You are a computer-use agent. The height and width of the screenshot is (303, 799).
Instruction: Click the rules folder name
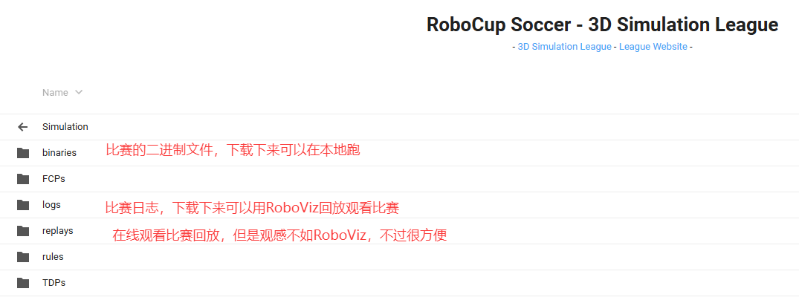[x=53, y=257]
